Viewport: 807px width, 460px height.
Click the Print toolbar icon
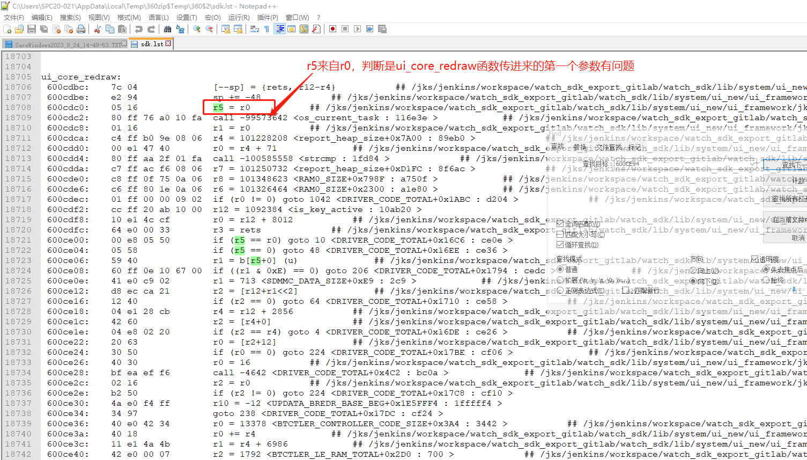81,29
